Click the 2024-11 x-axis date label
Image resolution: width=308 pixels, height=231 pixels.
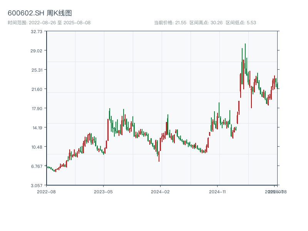pyautogui.click(x=218, y=191)
